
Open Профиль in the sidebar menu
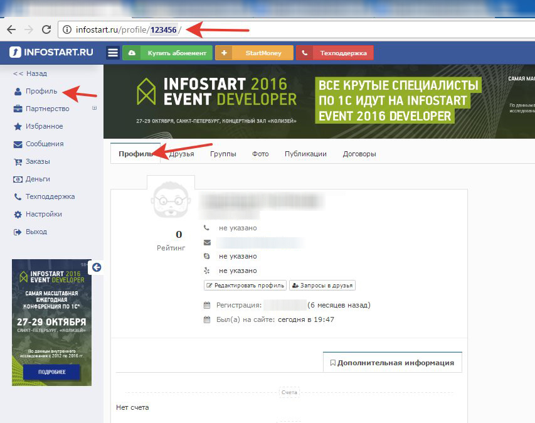(x=41, y=91)
